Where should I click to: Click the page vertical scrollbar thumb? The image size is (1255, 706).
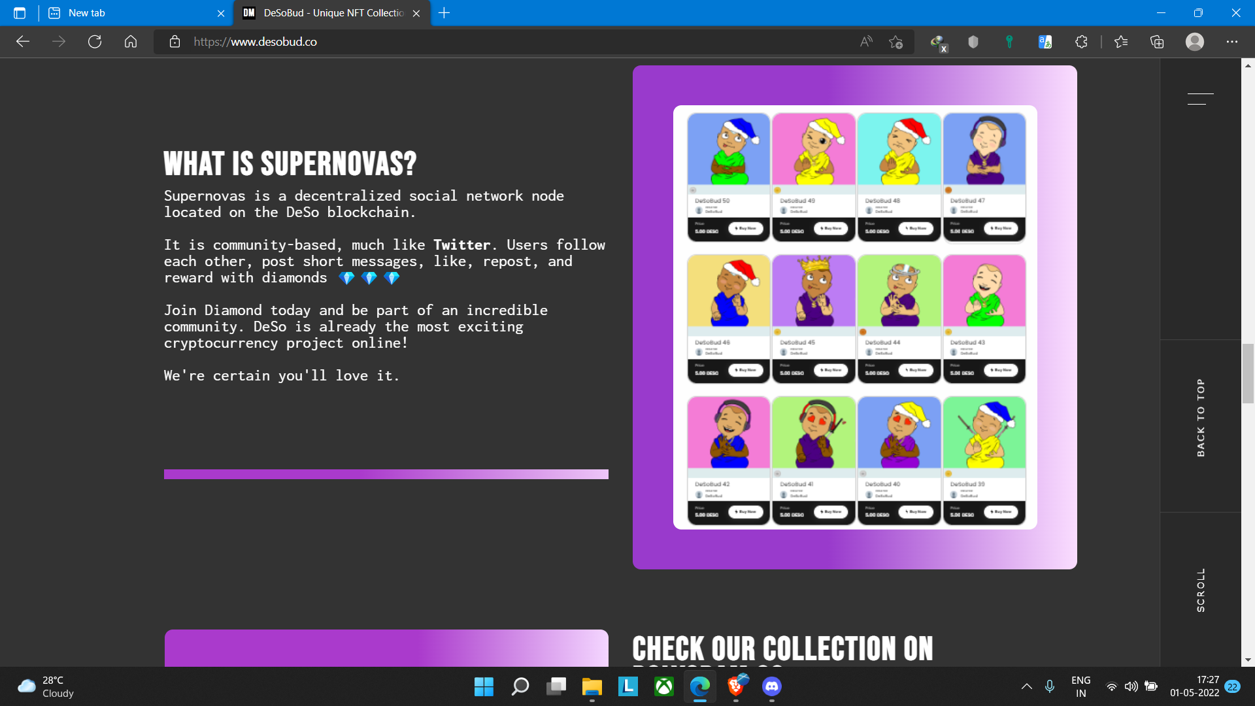[1248, 373]
